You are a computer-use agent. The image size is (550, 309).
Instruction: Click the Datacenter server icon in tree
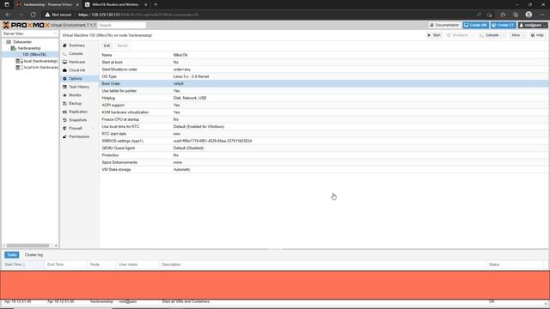pyautogui.click(x=9, y=42)
